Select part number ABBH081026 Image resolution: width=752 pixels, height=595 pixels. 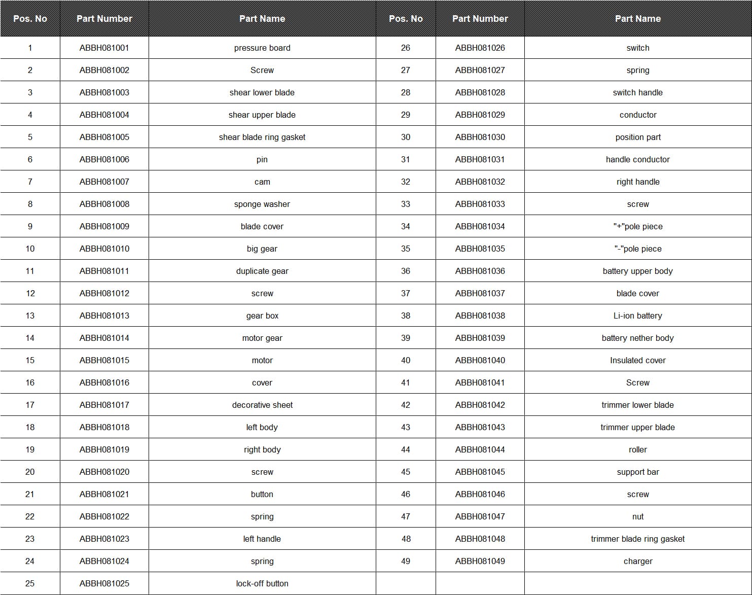480,48
